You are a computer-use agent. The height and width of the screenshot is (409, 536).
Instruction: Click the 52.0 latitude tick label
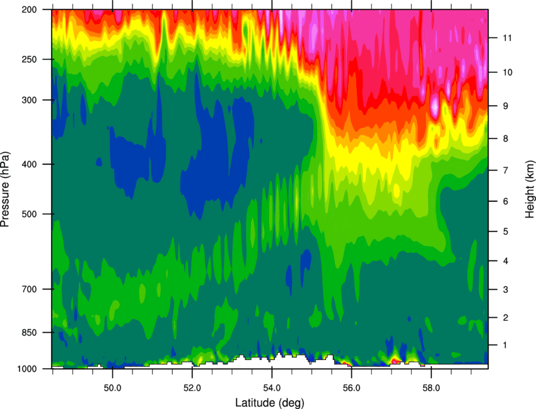(x=192, y=388)
